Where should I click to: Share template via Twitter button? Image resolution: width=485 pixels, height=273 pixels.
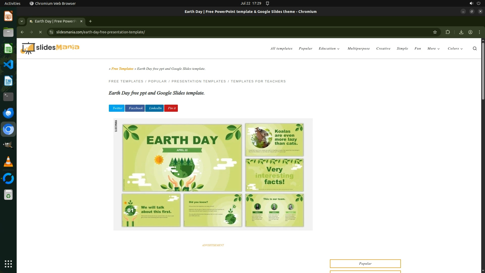point(117,108)
